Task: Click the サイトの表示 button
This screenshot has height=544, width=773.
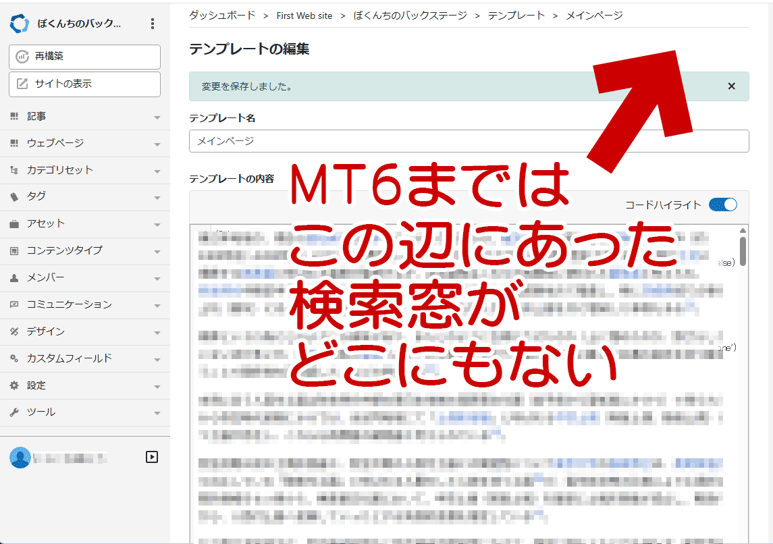Action: [x=84, y=84]
